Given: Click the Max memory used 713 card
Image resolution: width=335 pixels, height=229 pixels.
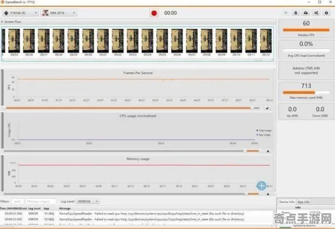Looking at the screenshot, I should tap(306, 91).
